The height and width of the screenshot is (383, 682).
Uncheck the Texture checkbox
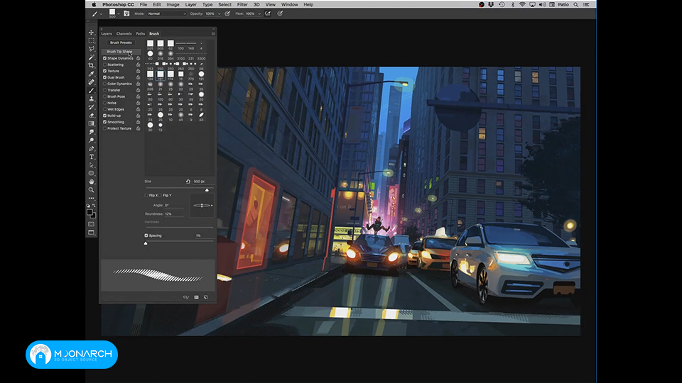pos(105,71)
